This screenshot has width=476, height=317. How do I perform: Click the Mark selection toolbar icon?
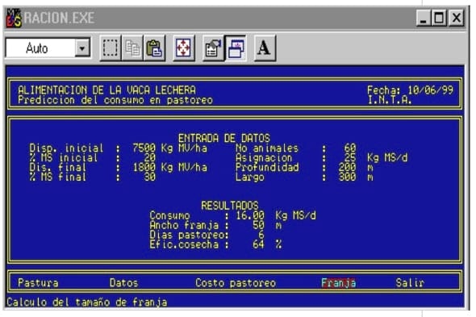(x=111, y=48)
